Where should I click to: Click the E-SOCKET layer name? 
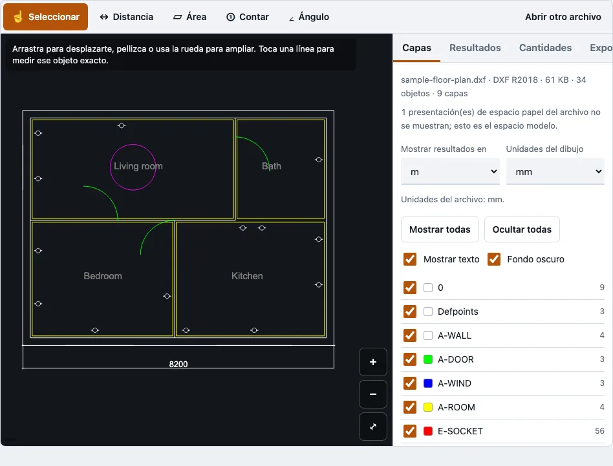(x=460, y=431)
